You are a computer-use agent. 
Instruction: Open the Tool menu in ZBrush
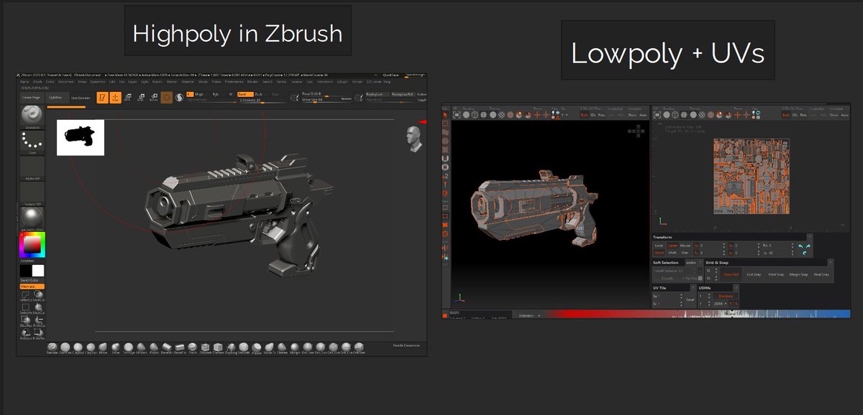pos(309,82)
